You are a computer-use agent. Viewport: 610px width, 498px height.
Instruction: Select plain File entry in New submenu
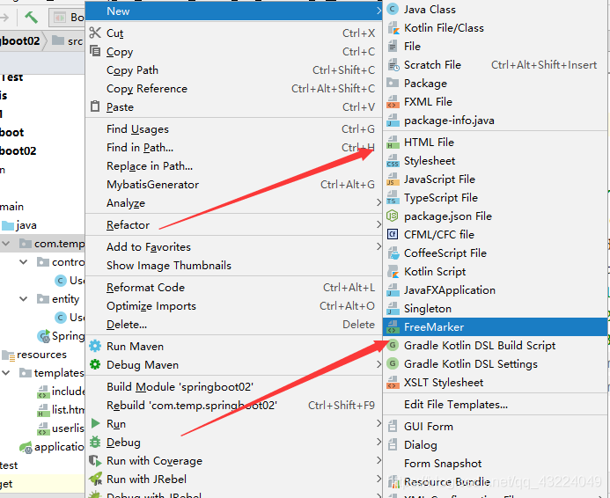495,47
